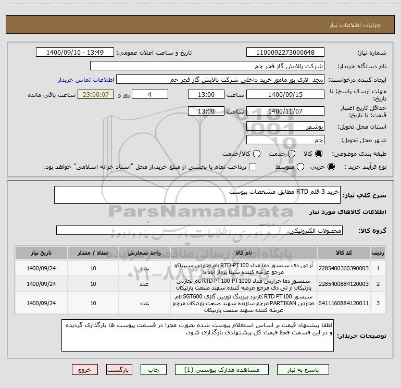This screenshot has height=388, width=401.
Task: Click product code 2285400360390003
Action: 344,268
